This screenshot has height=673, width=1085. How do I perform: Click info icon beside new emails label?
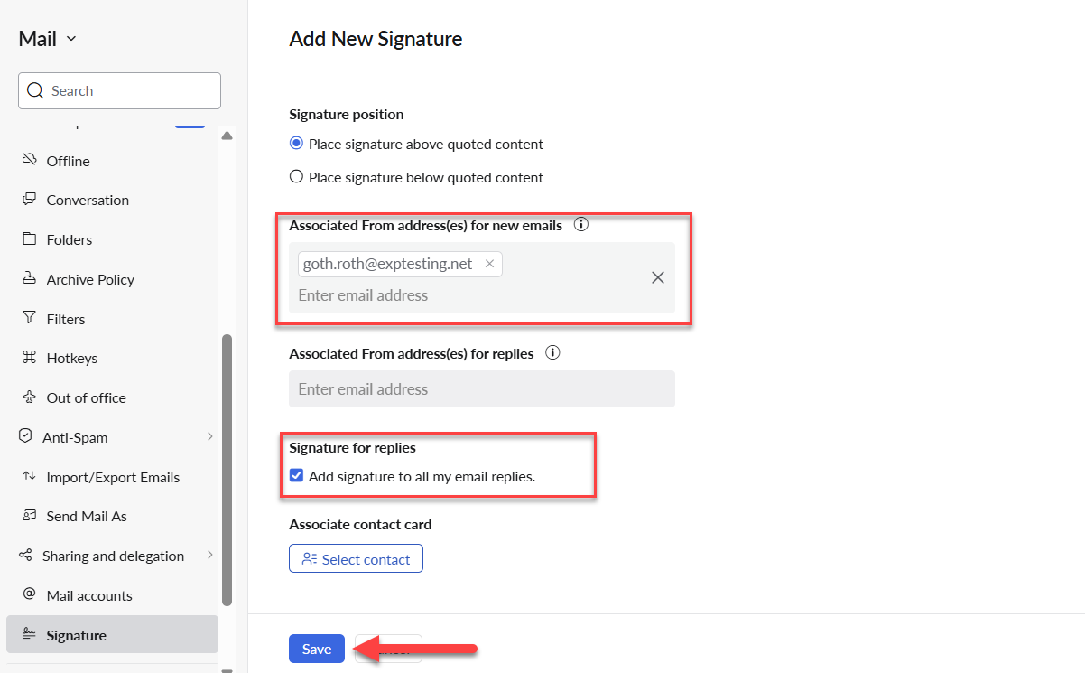[x=581, y=225]
